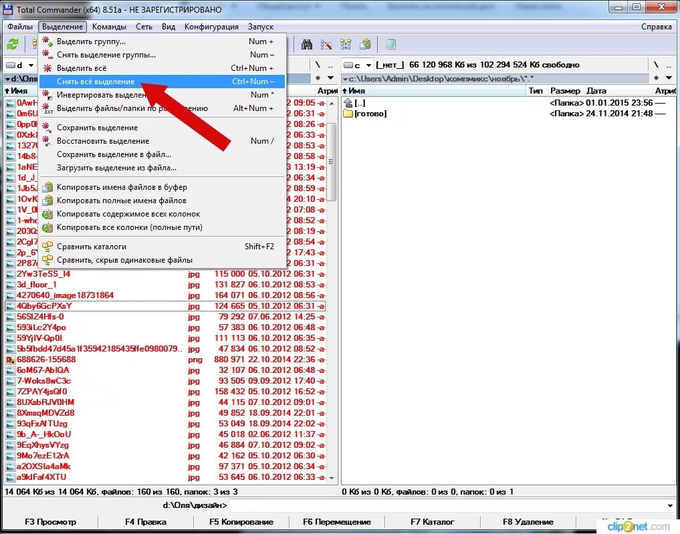Sort right panel by Тип column

[x=536, y=91]
